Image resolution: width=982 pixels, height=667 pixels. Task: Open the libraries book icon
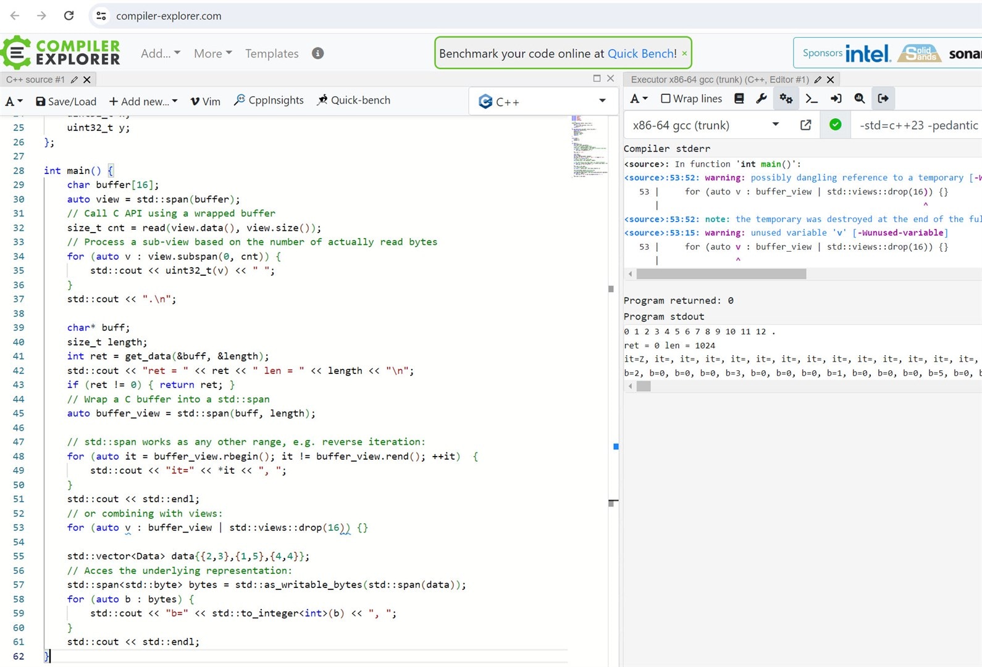[739, 99]
